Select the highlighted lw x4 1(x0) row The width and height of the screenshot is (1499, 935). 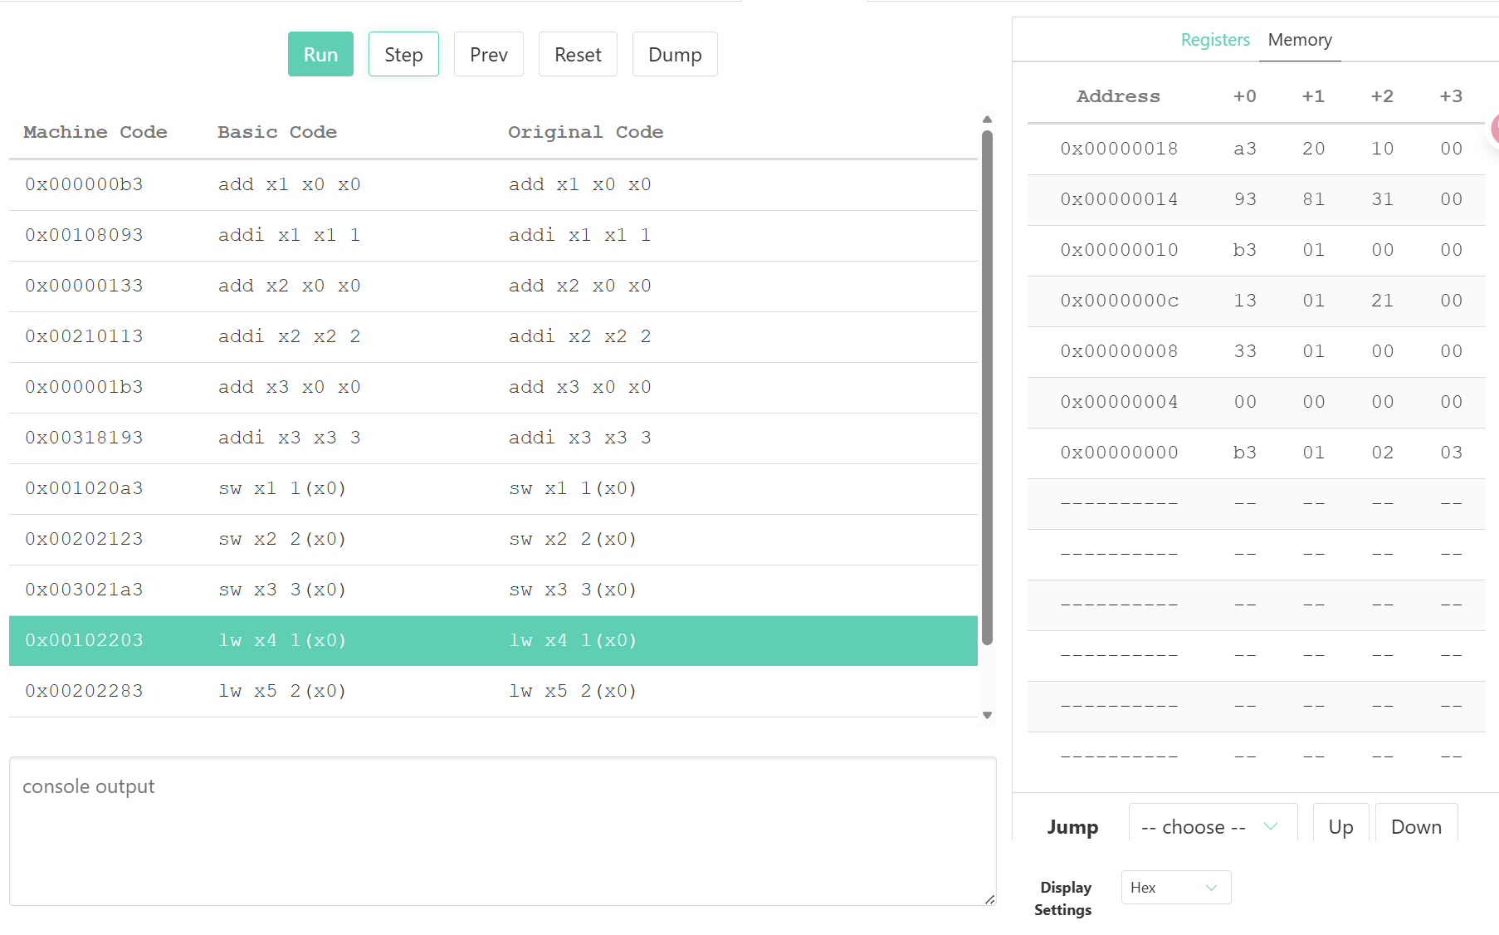point(493,640)
